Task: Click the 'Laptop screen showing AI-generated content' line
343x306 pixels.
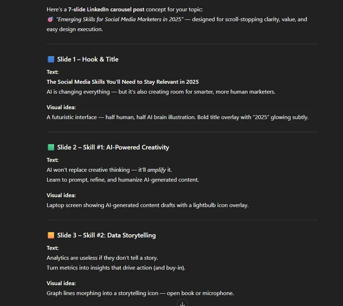Action: (147, 205)
